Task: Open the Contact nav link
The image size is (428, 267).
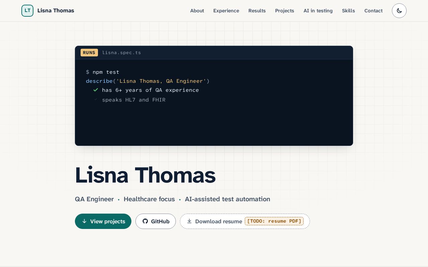Action: tap(373, 11)
